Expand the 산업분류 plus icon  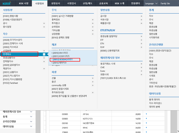click(x=44, y=51)
